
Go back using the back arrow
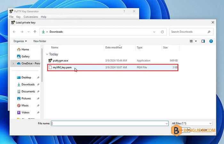pyautogui.click(x=14, y=32)
